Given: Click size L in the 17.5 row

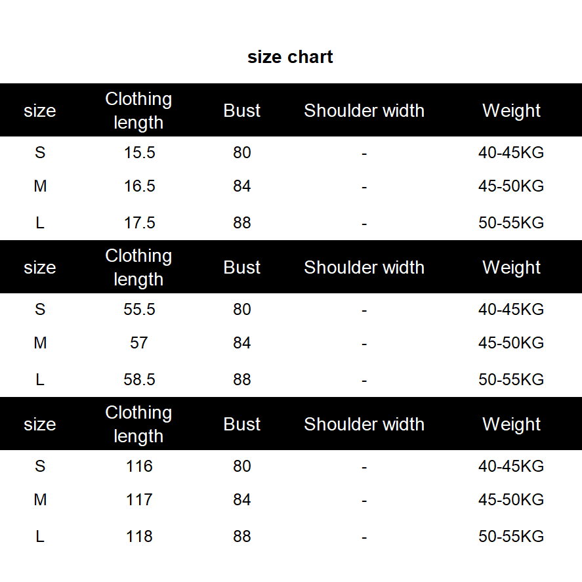Looking at the screenshot, I should click(x=40, y=223).
